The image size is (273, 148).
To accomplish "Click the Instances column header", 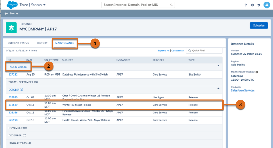I will (123, 60).
